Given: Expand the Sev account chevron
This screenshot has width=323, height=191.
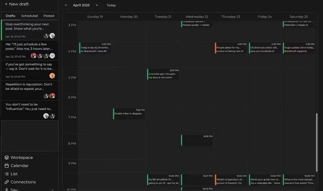Looking at the screenshot, I should (53, 190).
